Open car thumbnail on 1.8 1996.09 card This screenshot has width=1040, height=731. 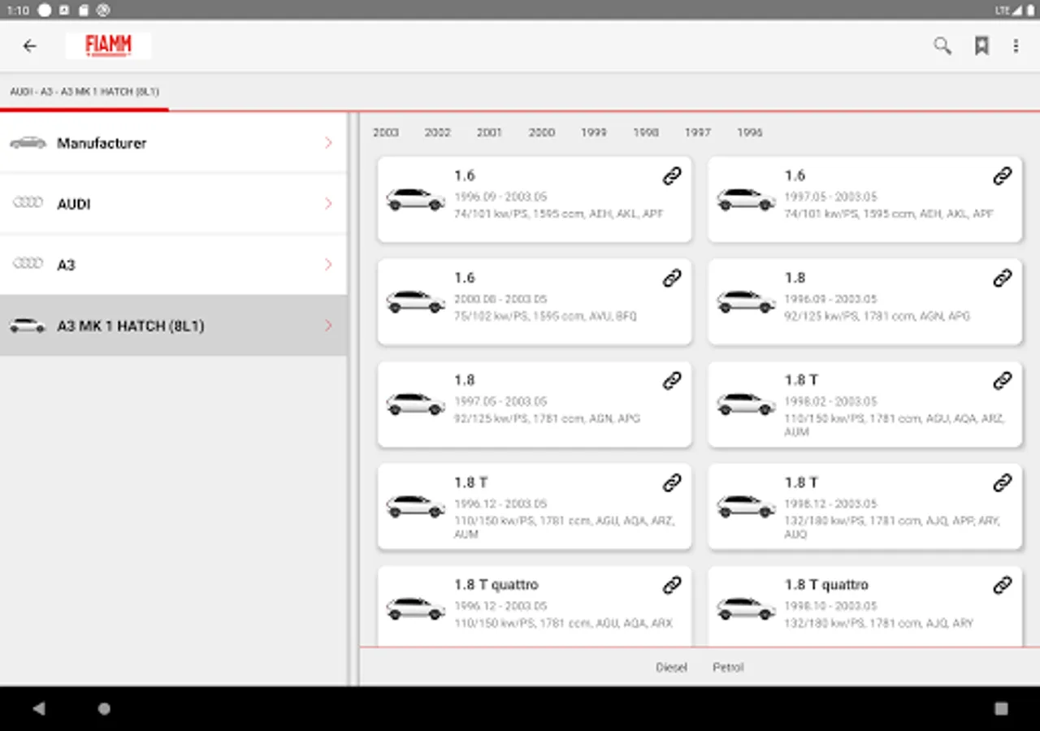point(747,301)
